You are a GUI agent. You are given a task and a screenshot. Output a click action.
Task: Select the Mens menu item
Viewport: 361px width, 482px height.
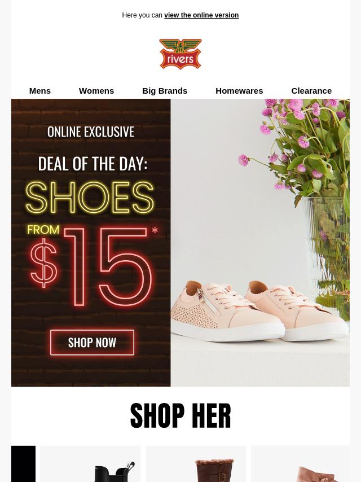[x=40, y=91]
